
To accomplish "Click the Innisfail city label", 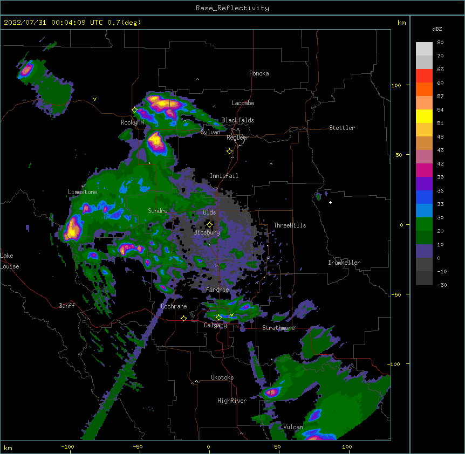I will pyautogui.click(x=224, y=176).
